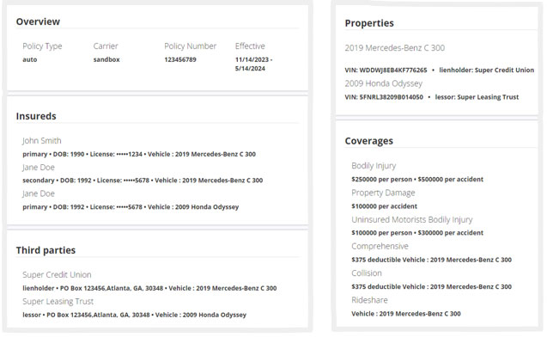Click the effective date range 11/14/2023 - 5/14/2024
The image size is (547, 337).
click(253, 64)
